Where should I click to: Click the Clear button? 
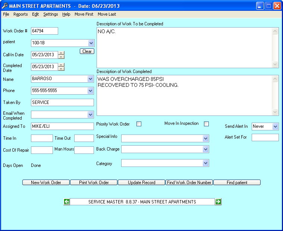(87, 51)
